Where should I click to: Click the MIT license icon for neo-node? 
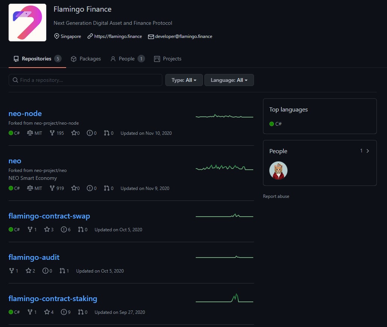[x=30, y=133]
